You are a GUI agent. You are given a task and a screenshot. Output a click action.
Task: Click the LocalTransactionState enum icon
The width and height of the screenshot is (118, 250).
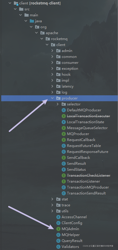[63, 122]
